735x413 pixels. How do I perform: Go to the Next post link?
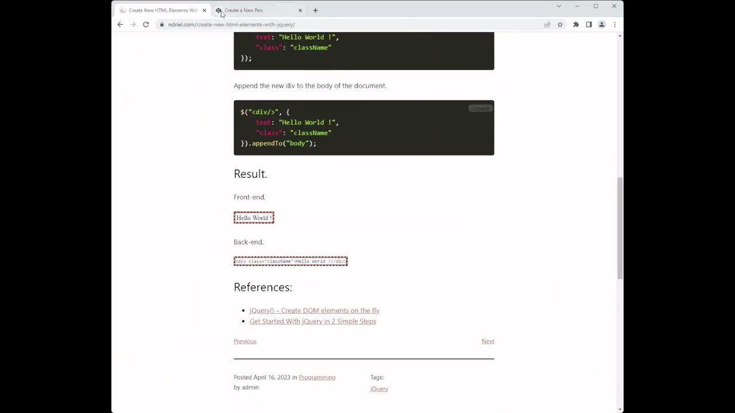tap(488, 341)
